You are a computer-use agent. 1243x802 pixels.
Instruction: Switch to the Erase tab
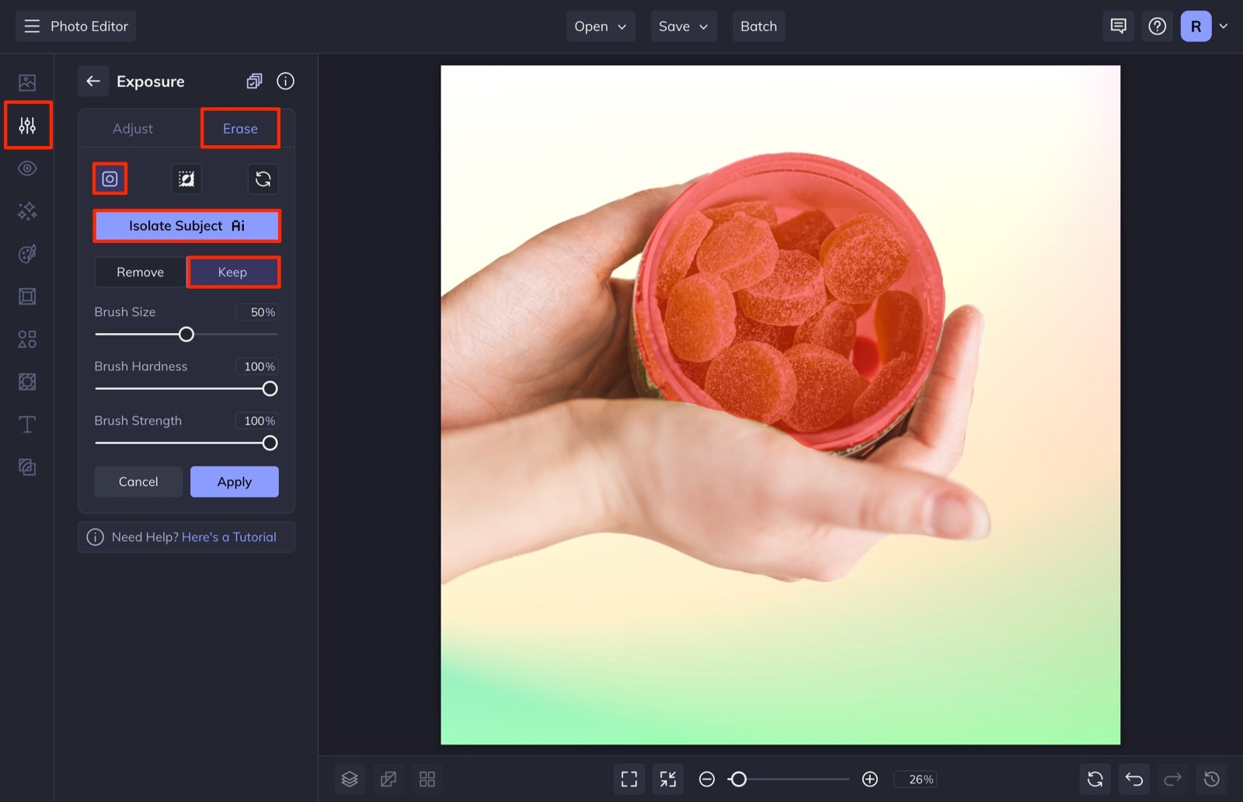tap(240, 128)
